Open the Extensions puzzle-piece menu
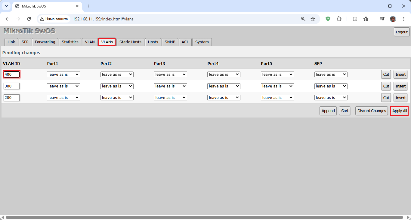 [x=339, y=19]
